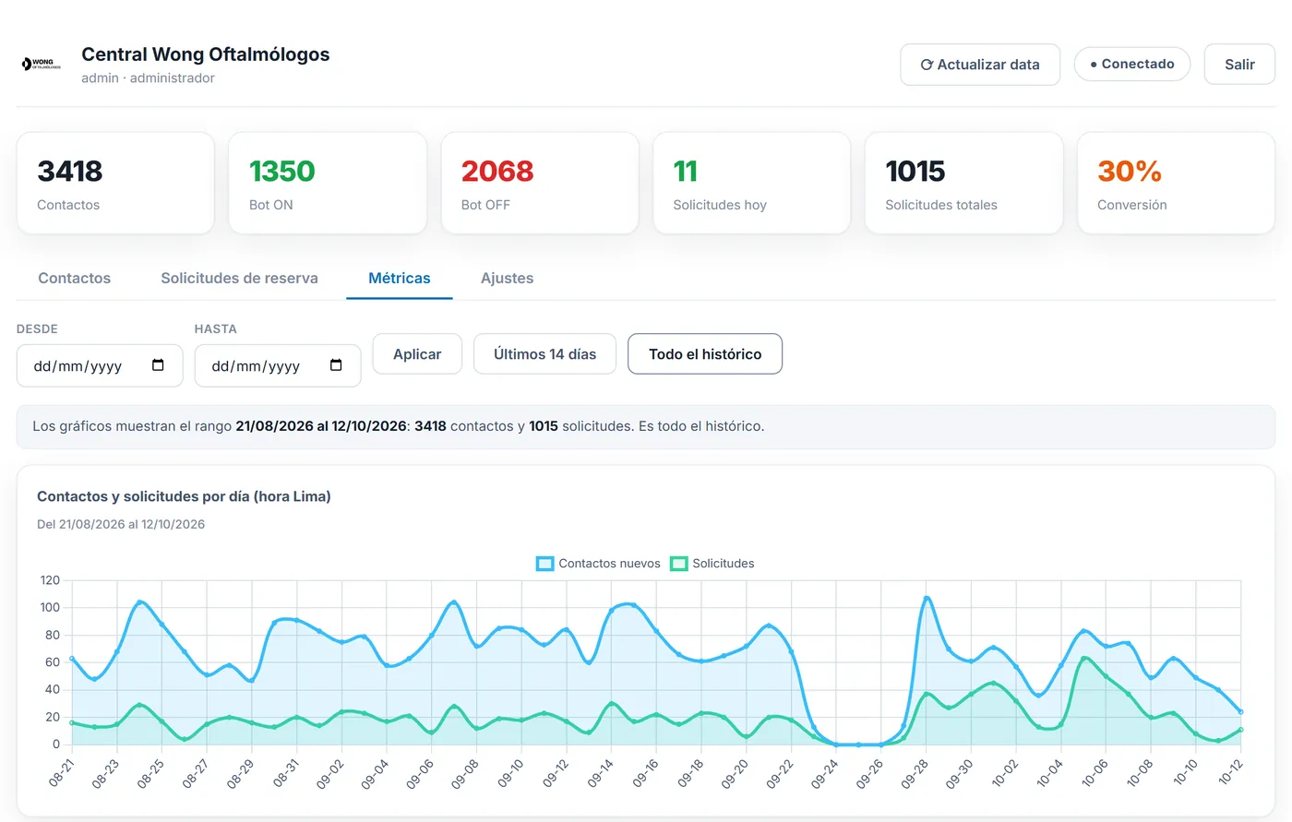
Task: Switch to the Contactos tab
Action: coord(75,279)
